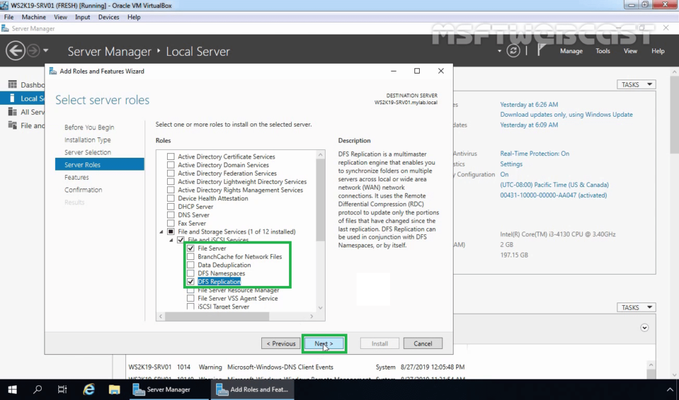Select the Local Server sidebar icon
The width and height of the screenshot is (679, 400).
pyautogui.click(x=13, y=98)
